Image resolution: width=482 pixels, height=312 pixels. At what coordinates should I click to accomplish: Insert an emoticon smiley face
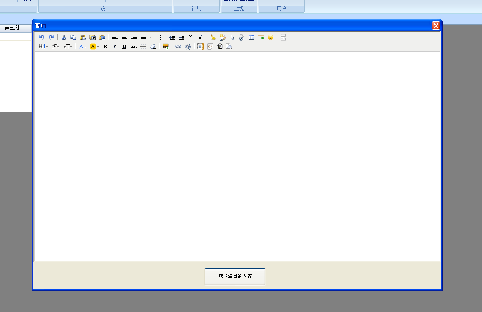coord(271,37)
